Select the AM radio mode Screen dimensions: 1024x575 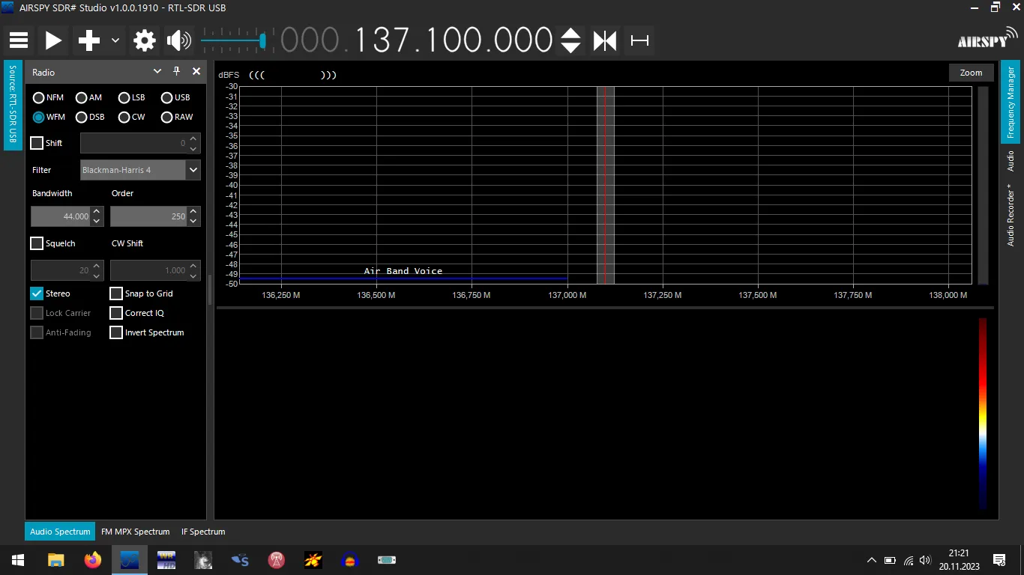(x=82, y=97)
